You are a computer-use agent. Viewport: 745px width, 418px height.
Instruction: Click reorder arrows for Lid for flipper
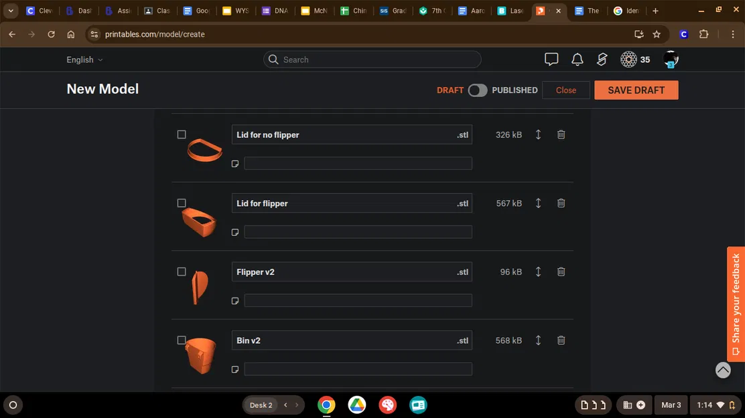[x=538, y=203]
